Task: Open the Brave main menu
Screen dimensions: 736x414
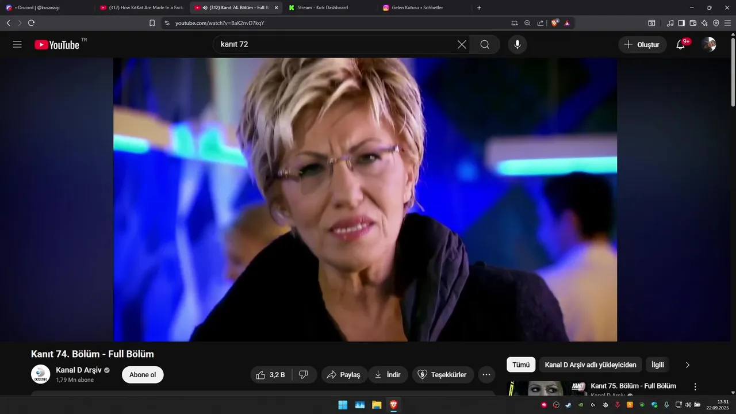Action: pyautogui.click(x=727, y=23)
